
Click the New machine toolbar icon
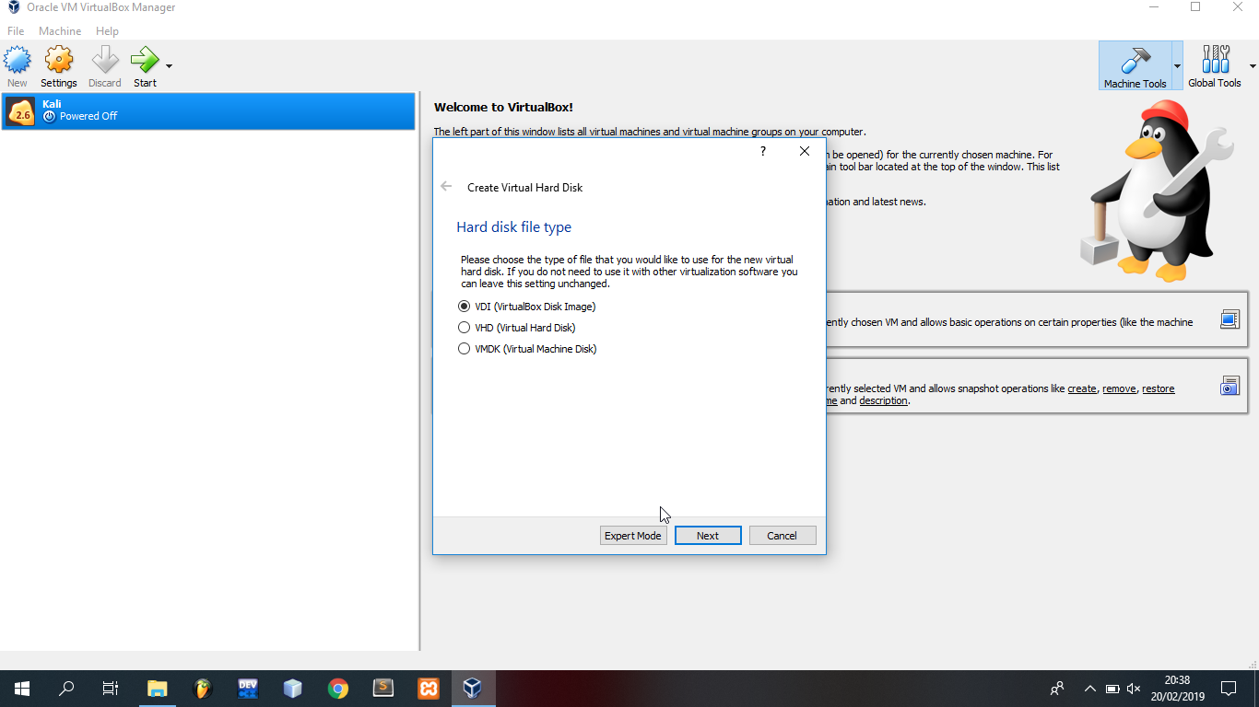(18, 61)
